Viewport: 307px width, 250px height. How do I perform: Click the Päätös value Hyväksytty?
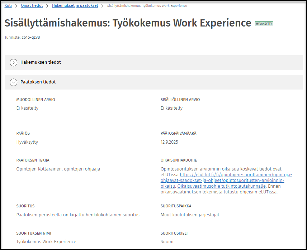tap(27, 142)
